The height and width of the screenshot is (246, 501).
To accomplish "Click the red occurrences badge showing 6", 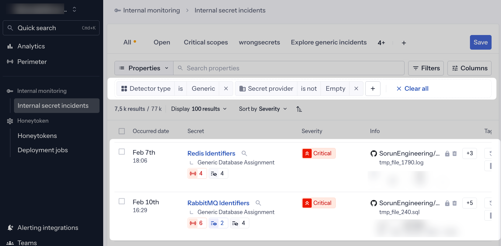I will coord(197,223).
